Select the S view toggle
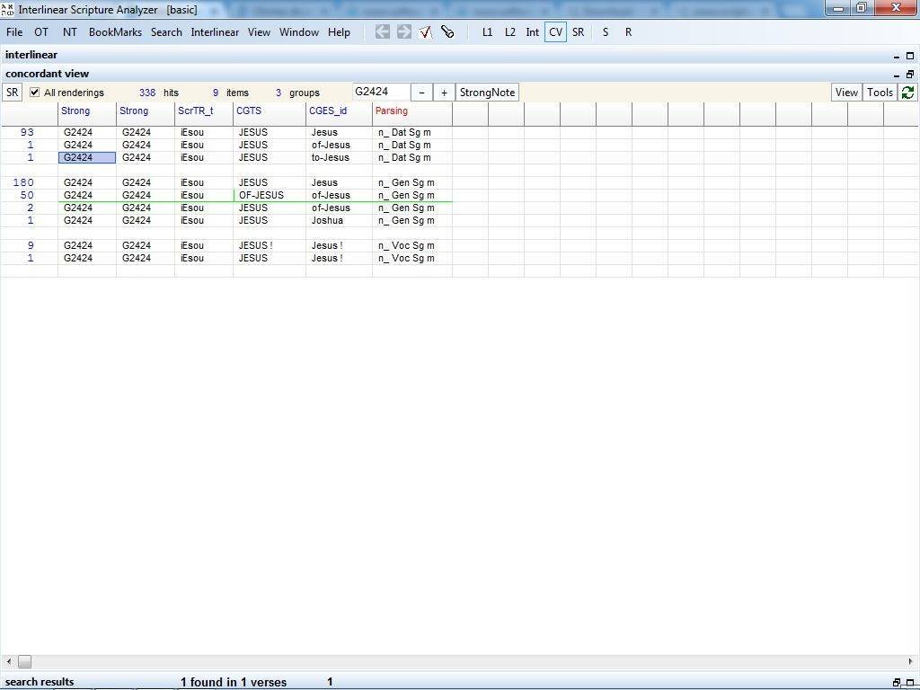 (x=605, y=31)
